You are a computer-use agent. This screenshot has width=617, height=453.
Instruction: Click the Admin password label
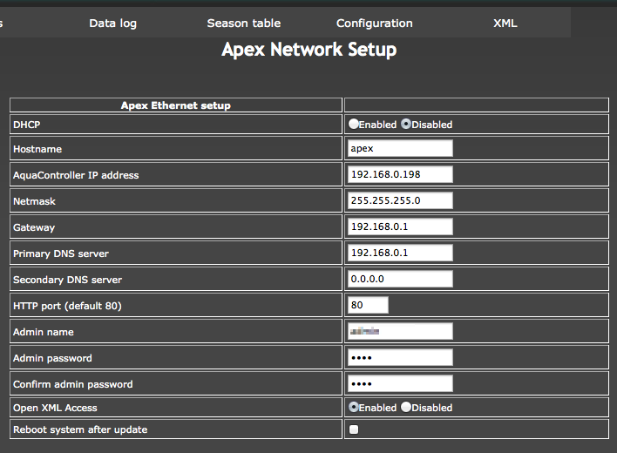(x=53, y=358)
